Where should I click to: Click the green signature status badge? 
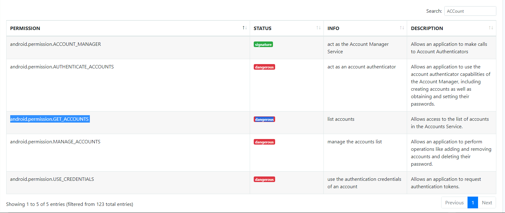pos(263,45)
